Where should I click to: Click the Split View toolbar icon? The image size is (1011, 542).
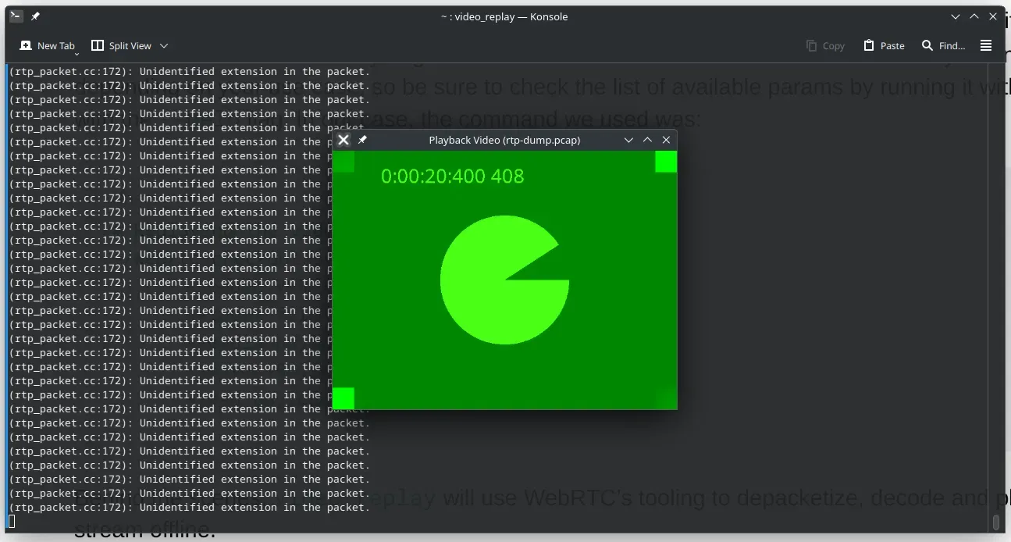98,46
